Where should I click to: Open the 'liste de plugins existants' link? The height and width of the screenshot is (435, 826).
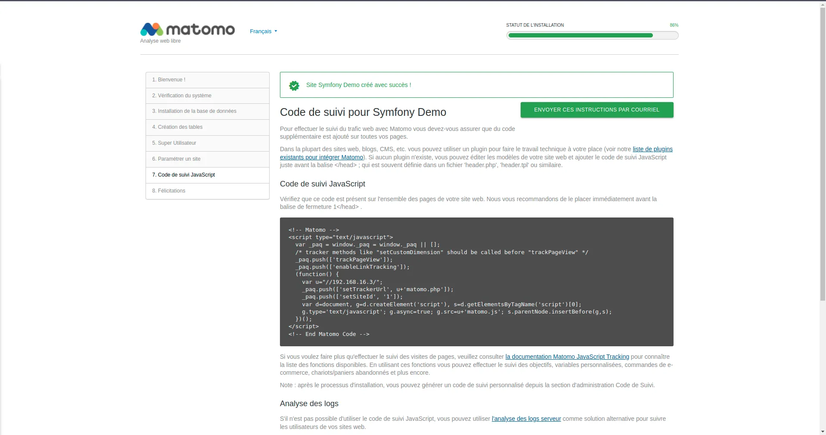pyautogui.click(x=652, y=149)
